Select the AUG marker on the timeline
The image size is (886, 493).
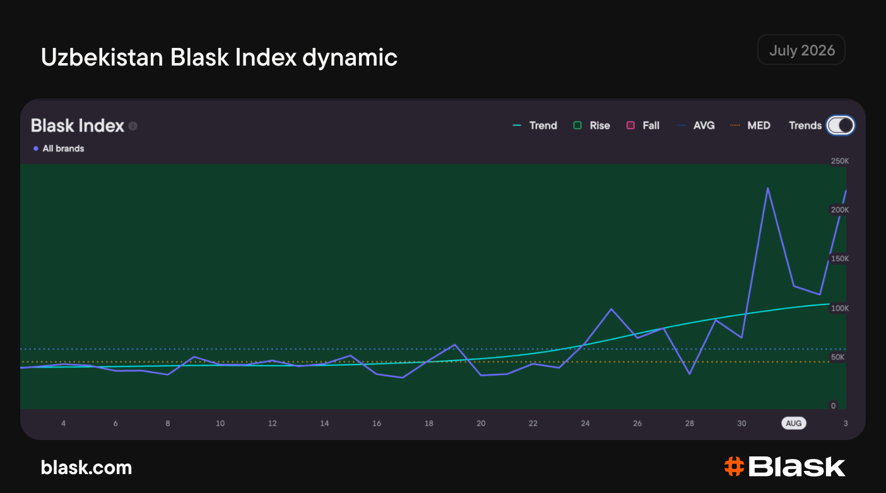pyautogui.click(x=794, y=423)
